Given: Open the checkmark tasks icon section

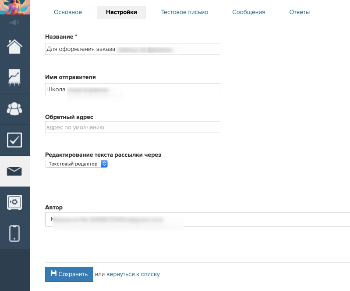Looking at the screenshot, I should (14, 140).
